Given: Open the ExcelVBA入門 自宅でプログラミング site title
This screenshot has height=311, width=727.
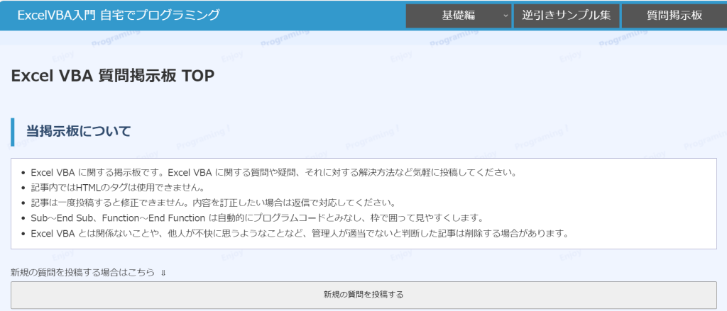Looking at the screenshot, I should pos(119,16).
